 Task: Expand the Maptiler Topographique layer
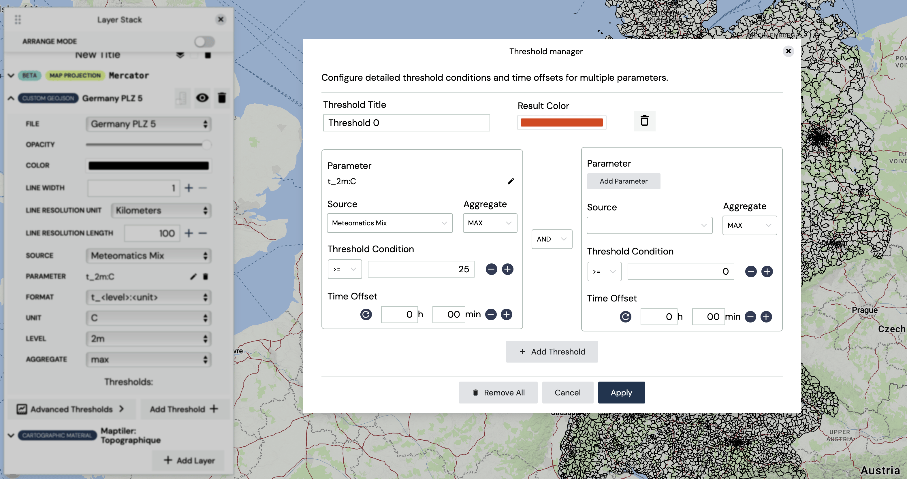coord(11,435)
